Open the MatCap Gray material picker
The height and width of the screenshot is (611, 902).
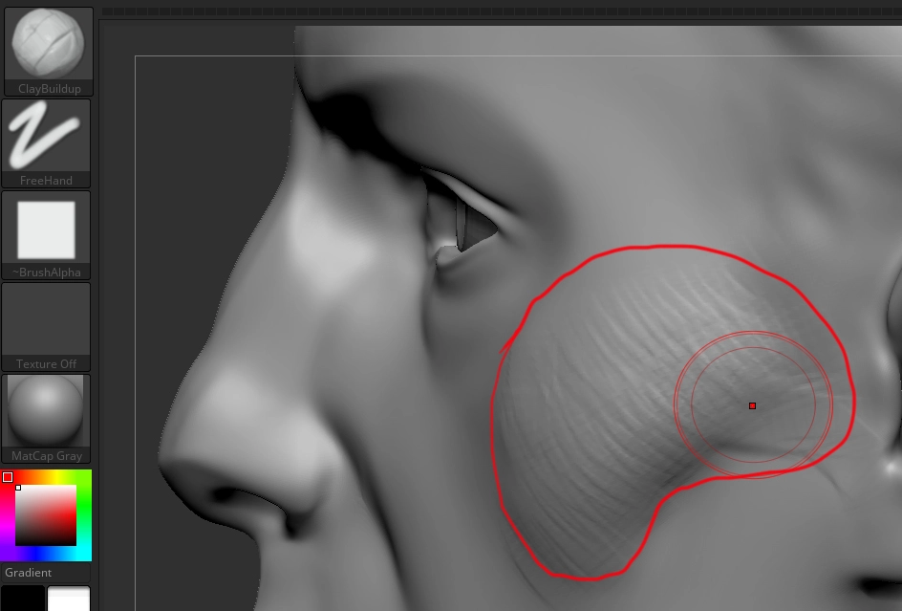(47, 410)
